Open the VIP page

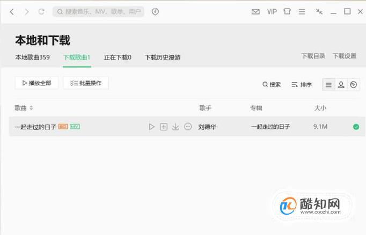point(272,12)
